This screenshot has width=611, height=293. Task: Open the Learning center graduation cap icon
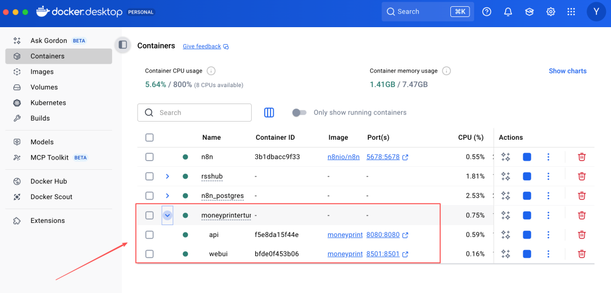[529, 12]
